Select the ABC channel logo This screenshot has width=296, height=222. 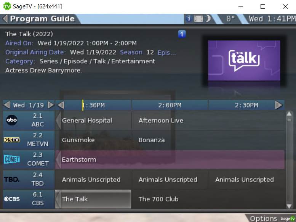click(x=12, y=120)
